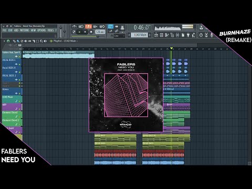
Task: Click the project page icon in the toolbar
Action: point(183,35)
